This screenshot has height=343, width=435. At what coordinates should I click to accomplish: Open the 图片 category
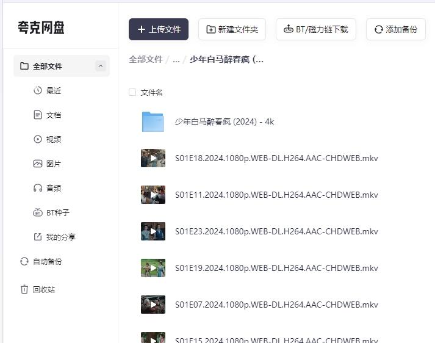tap(54, 164)
